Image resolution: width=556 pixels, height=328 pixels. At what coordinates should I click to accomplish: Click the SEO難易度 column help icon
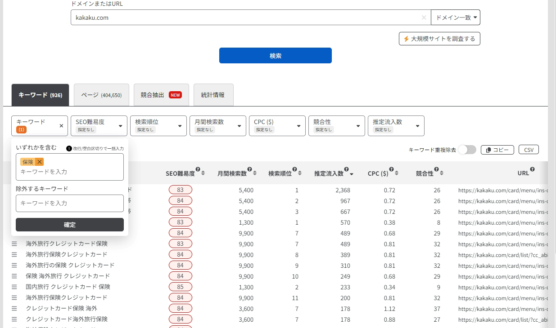click(x=198, y=169)
